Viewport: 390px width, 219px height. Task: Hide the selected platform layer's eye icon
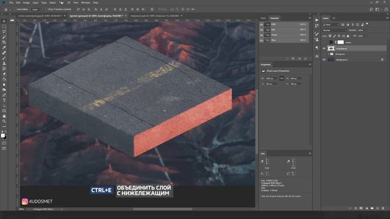tap(324, 49)
